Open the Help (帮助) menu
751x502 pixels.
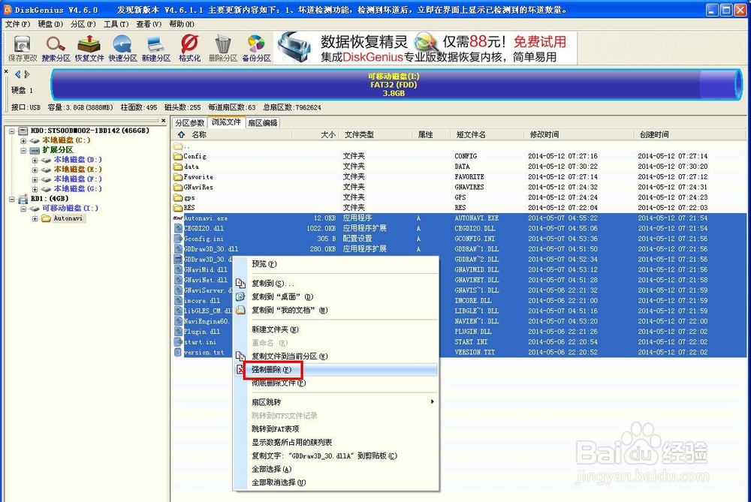click(182, 24)
